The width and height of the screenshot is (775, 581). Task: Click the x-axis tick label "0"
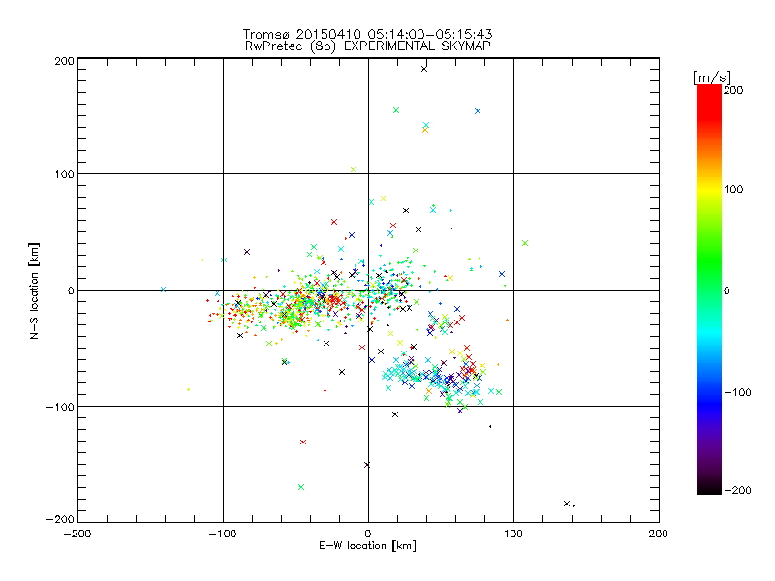click(x=368, y=534)
